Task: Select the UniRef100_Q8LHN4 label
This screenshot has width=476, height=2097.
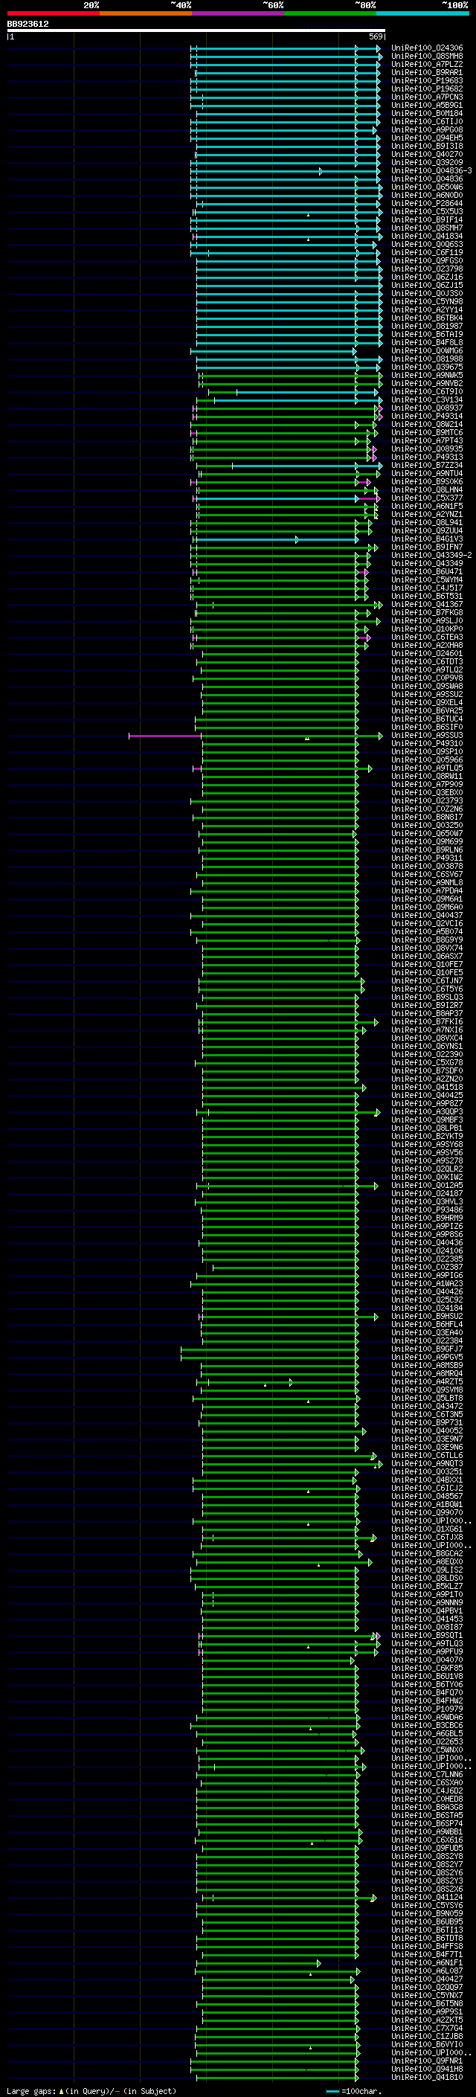Action: [427, 490]
